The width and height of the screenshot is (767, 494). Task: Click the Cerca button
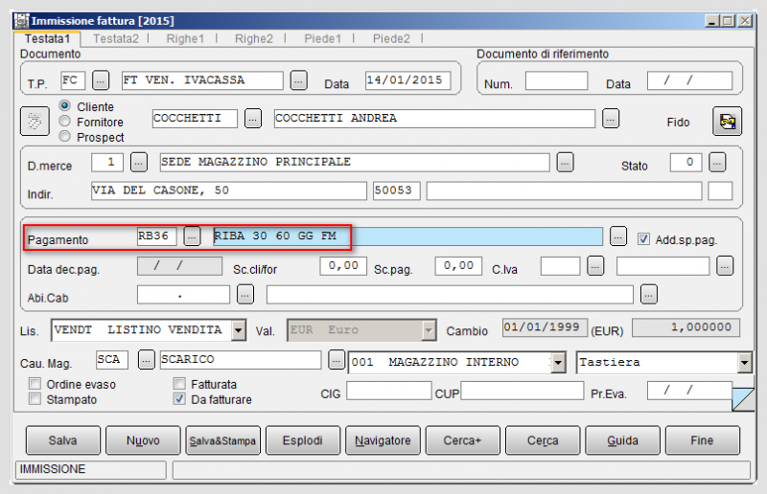click(x=543, y=440)
